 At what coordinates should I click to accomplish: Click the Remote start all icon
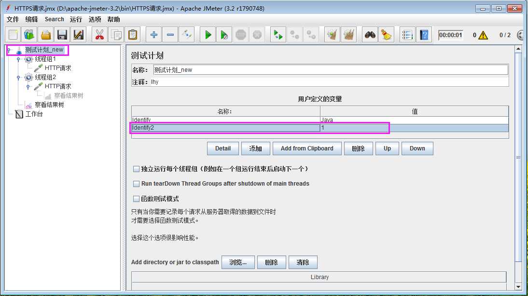278,35
